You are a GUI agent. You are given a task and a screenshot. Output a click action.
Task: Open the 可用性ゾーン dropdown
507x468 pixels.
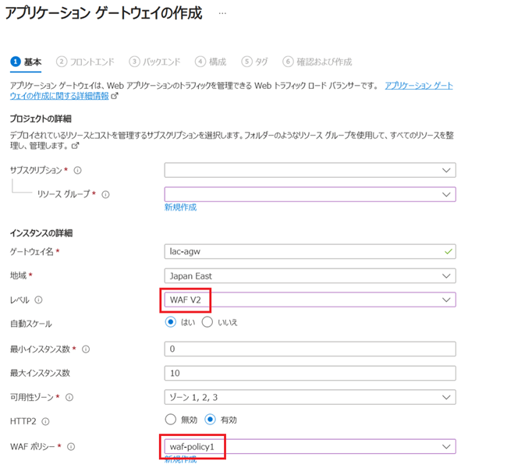click(310, 397)
